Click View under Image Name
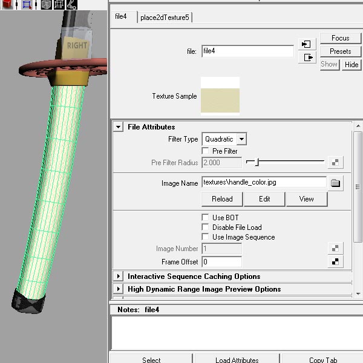Screen dimensions: 363x363 [307, 199]
